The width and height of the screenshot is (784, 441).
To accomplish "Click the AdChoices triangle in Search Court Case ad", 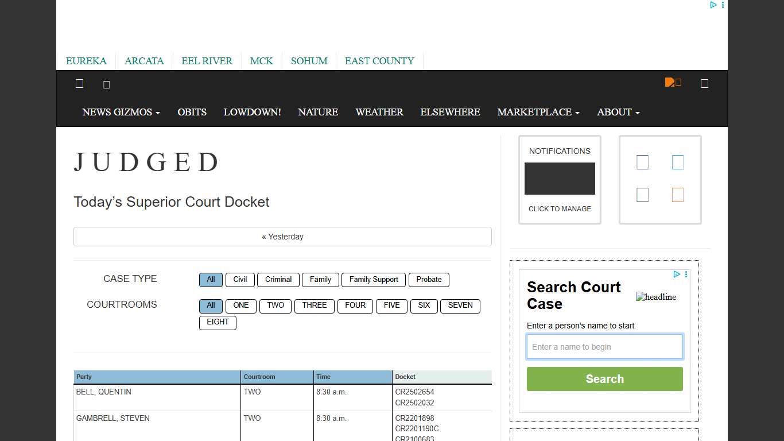I will tap(677, 274).
